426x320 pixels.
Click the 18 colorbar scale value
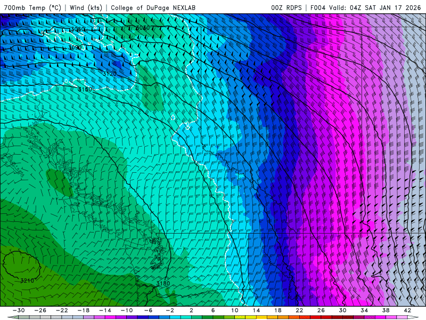[278, 310]
